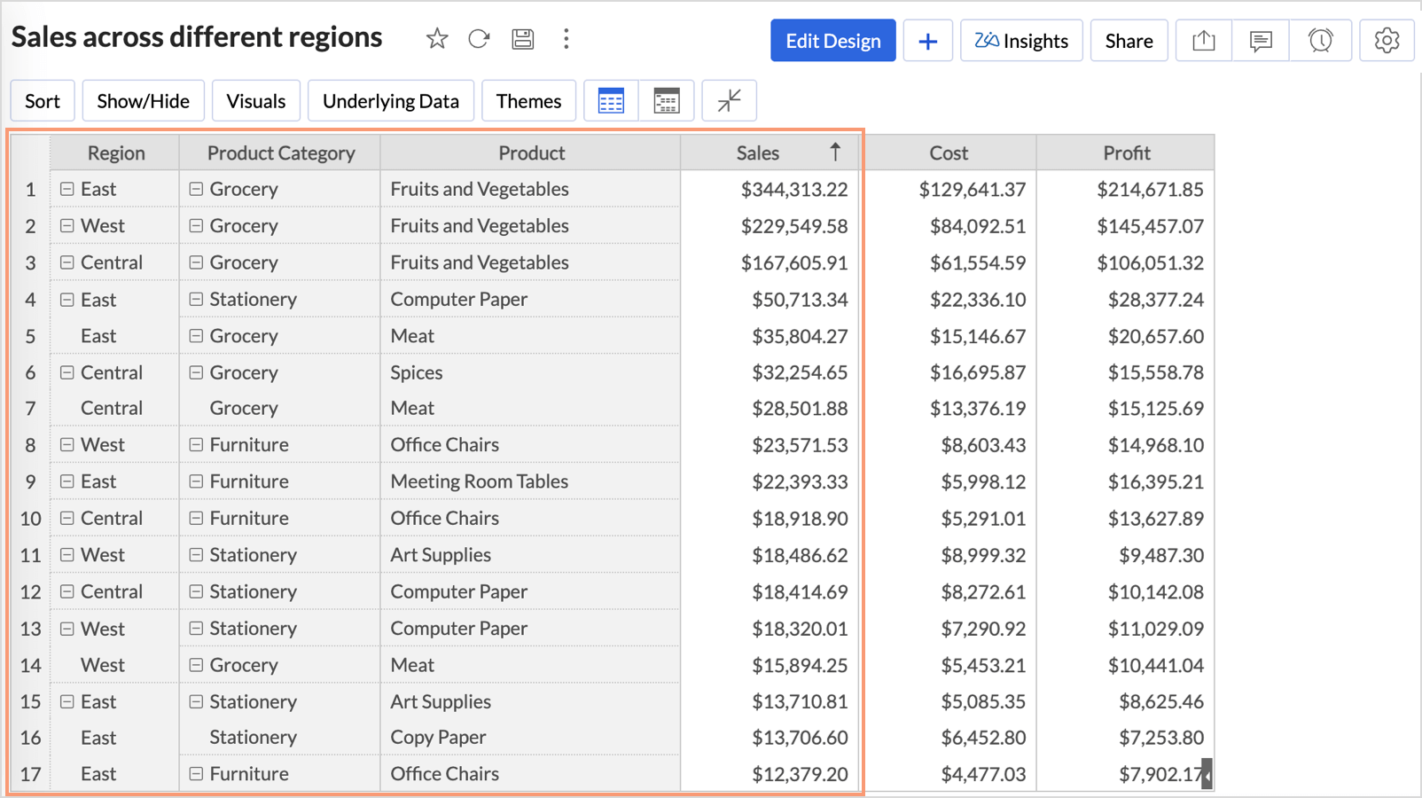The image size is (1422, 798).
Task: Collapse Furniture category in row 8
Action: [x=196, y=445]
